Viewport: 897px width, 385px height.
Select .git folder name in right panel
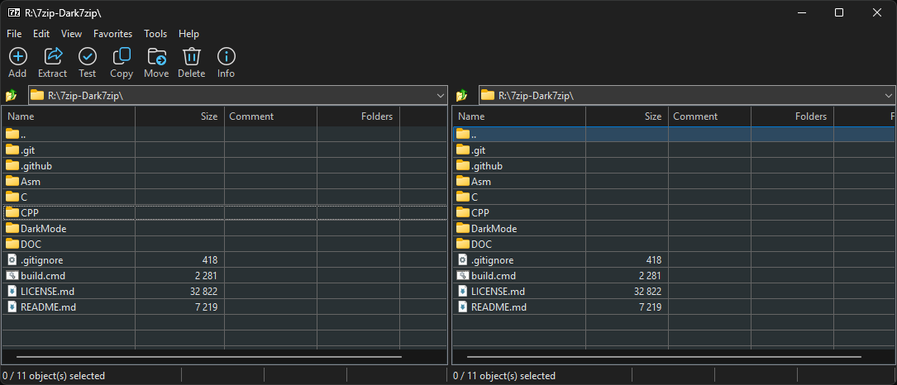click(478, 150)
